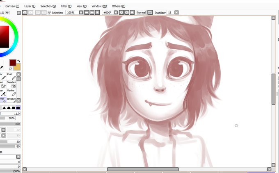Click the density slider showing 100
Screen dimensions: 279x173
[x=10, y=124]
